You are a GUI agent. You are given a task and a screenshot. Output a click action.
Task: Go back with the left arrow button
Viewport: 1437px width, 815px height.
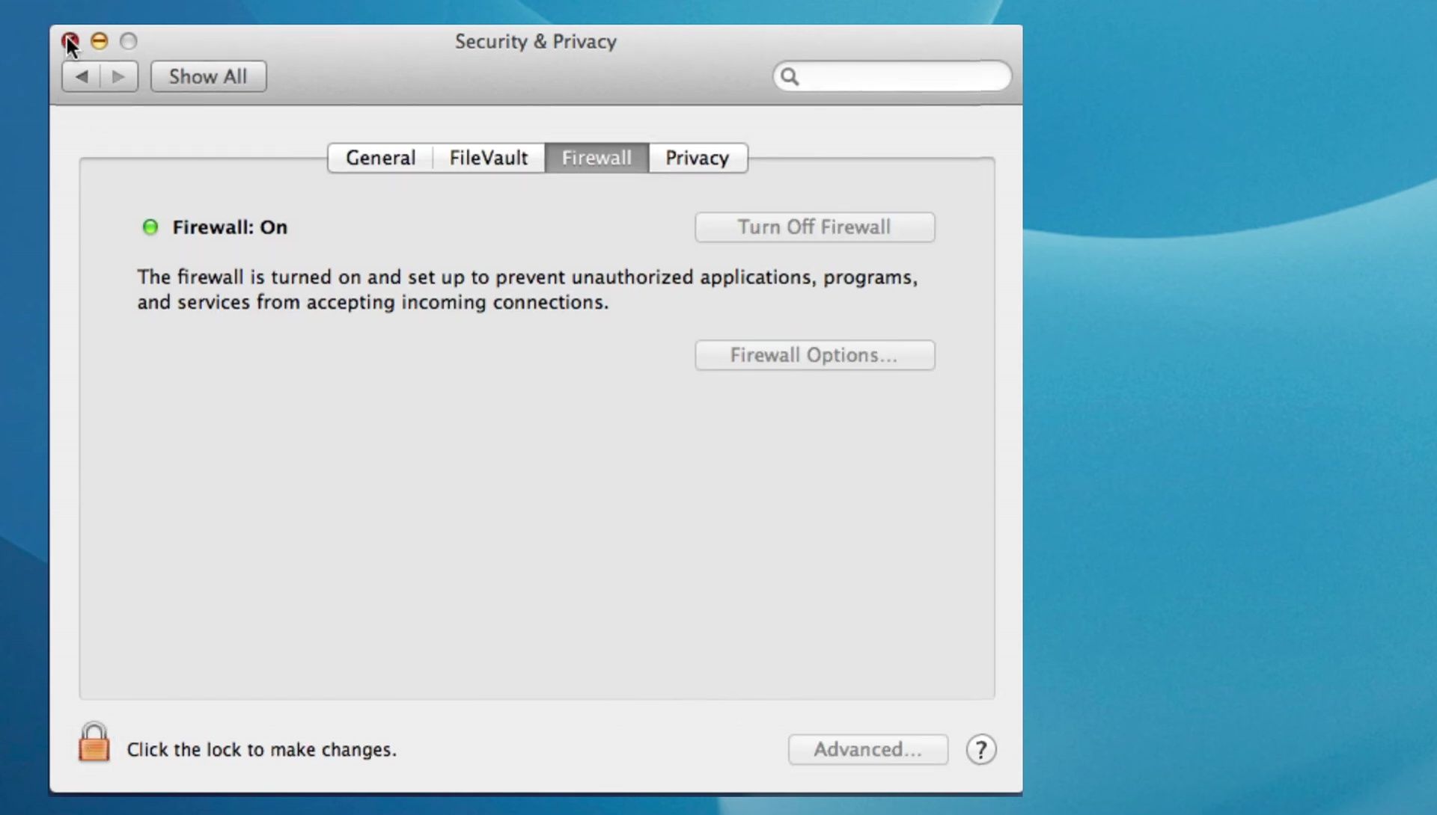coord(82,76)
